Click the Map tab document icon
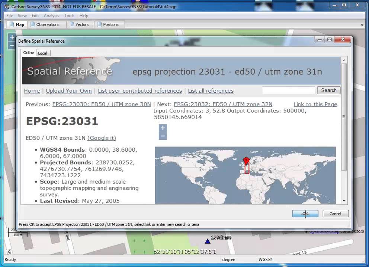 pos(12,24)
